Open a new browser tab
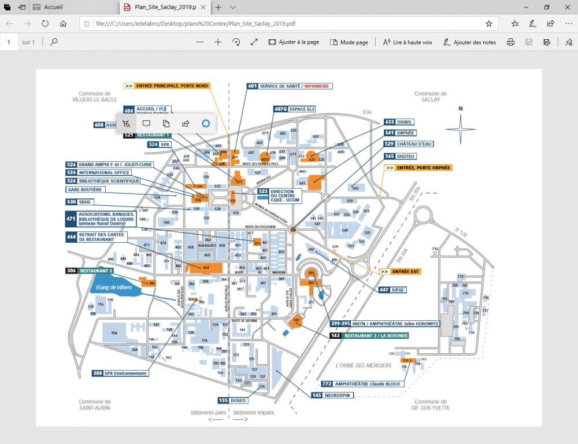Viewport: 578px width, 444px height. (x=218, y=8)
